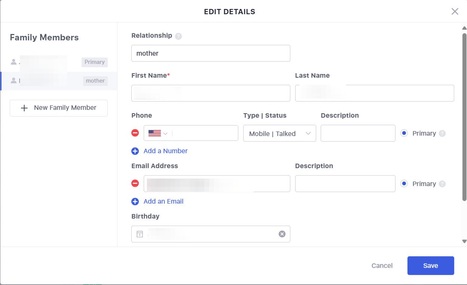Click Cancel to discard changes
The height and width of the screenshot is (285, 467).
pos(382,266)
